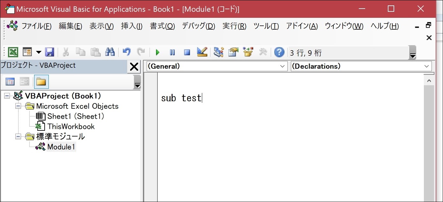Select Module1 in project tree
443x202 pixels.
click(61, 147)
